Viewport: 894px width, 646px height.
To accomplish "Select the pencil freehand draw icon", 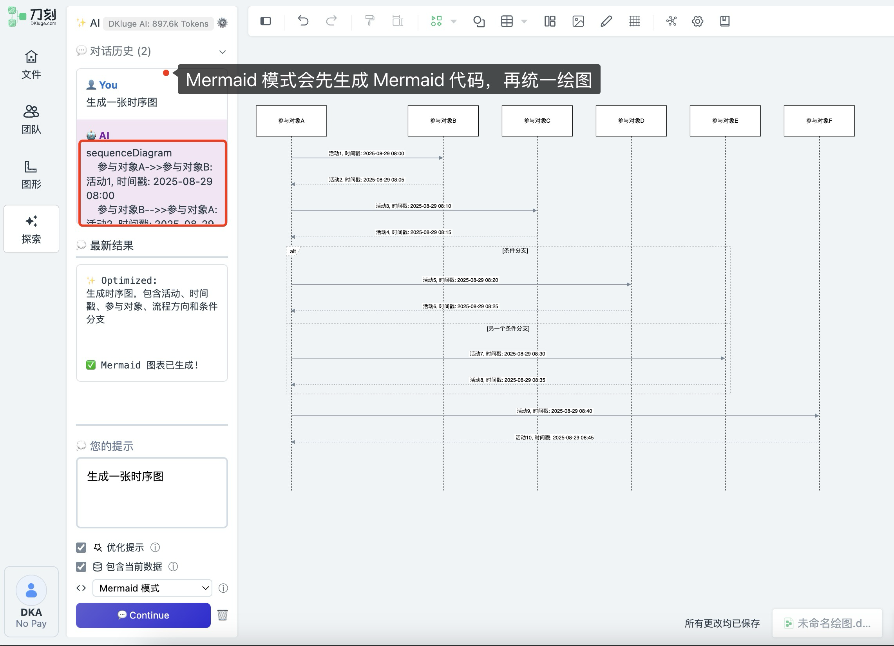I will 606,21.
